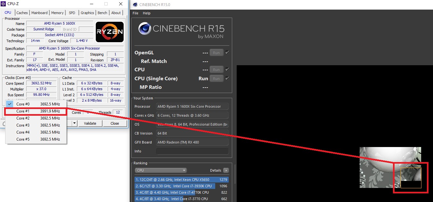433x202 pixels.
Task: Open ranking Details arrow button
Action: click(226, 170)
